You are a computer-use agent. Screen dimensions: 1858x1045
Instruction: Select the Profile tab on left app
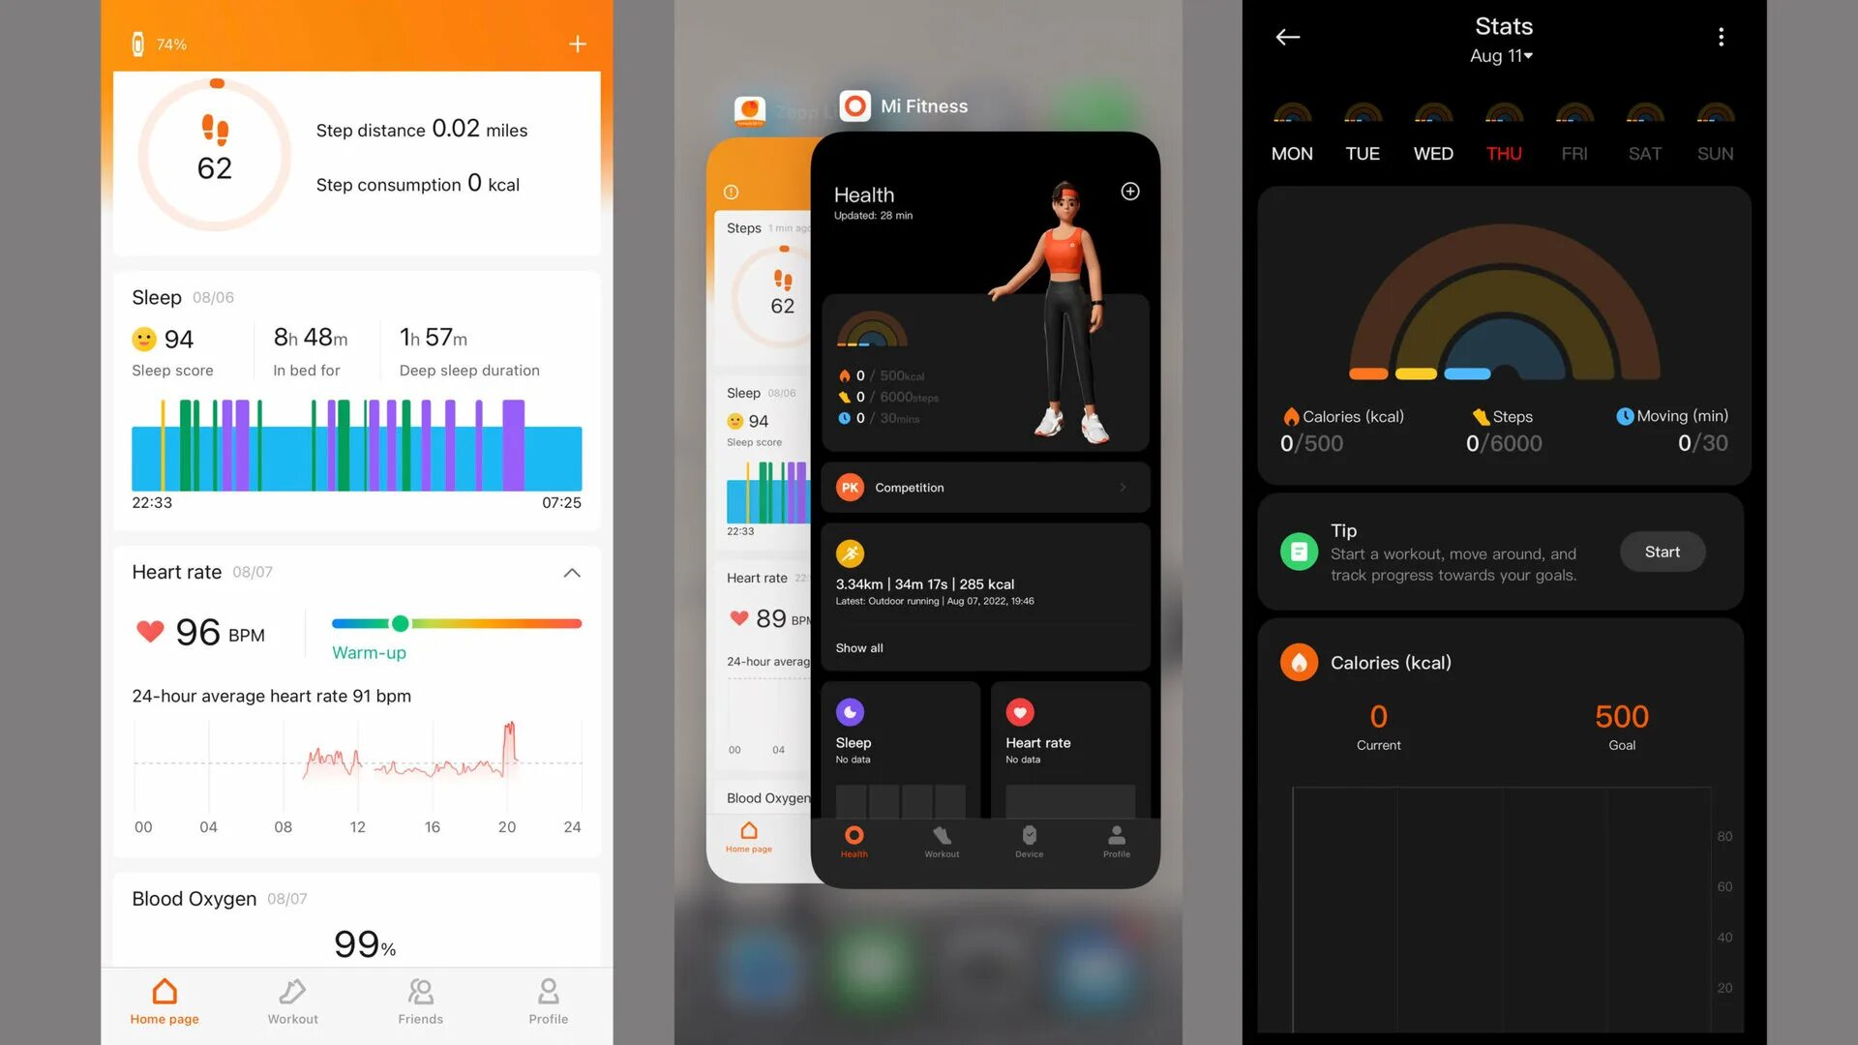tap(548, 1000)
